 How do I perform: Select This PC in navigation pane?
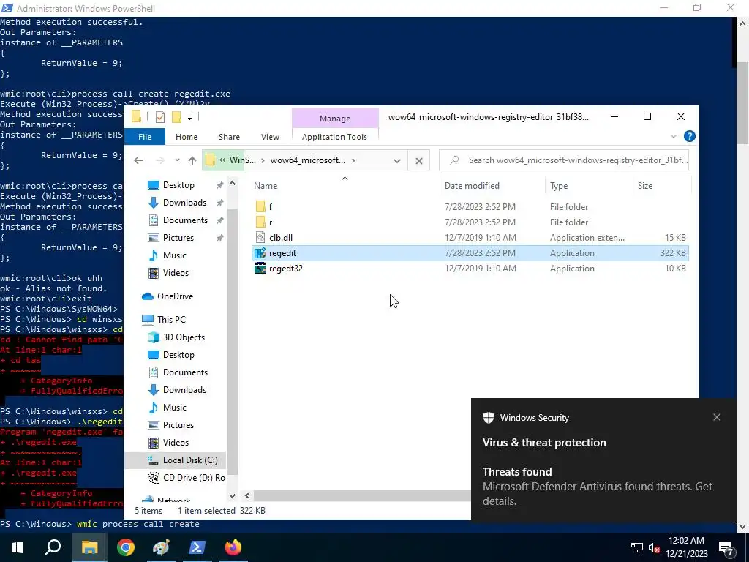(171, 320)
